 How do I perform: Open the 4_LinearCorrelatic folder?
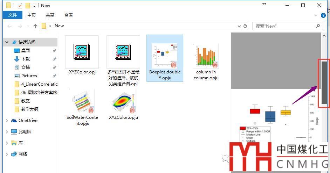tap(39, 84)
